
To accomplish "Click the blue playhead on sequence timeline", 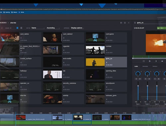I will (16, 119).
